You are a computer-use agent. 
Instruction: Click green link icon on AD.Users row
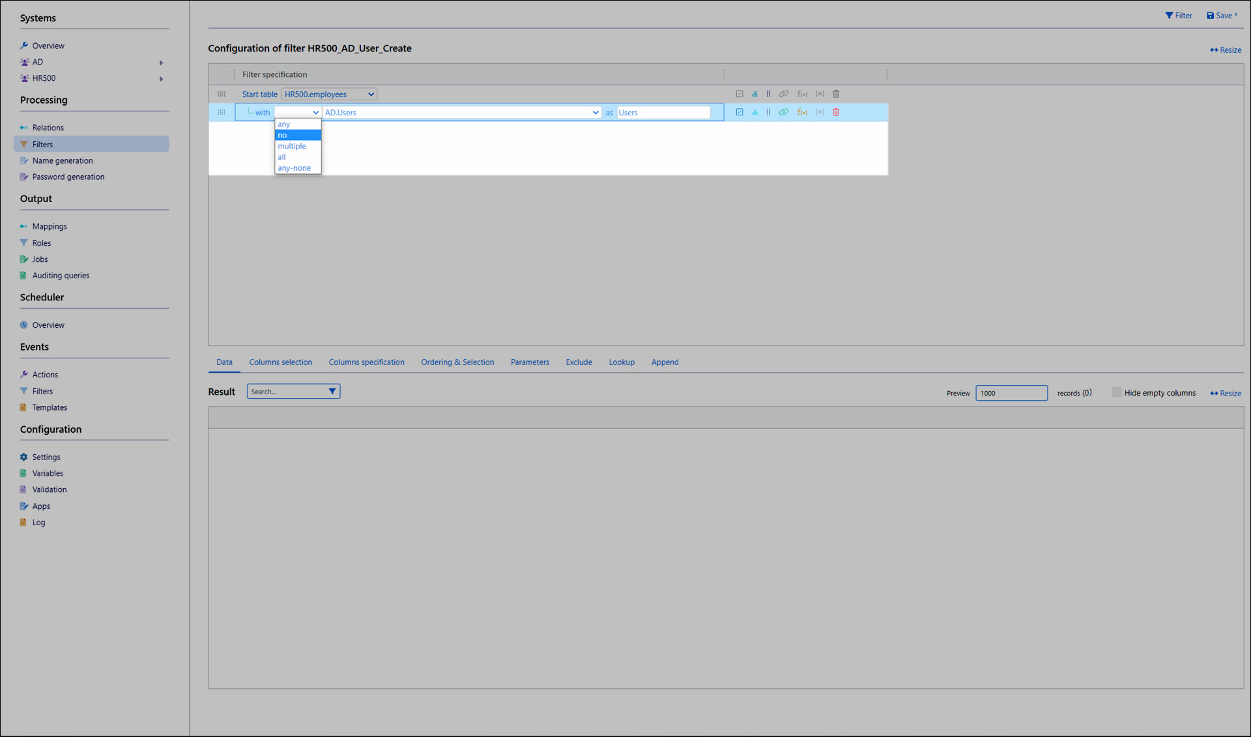click(x=783, y=112)
